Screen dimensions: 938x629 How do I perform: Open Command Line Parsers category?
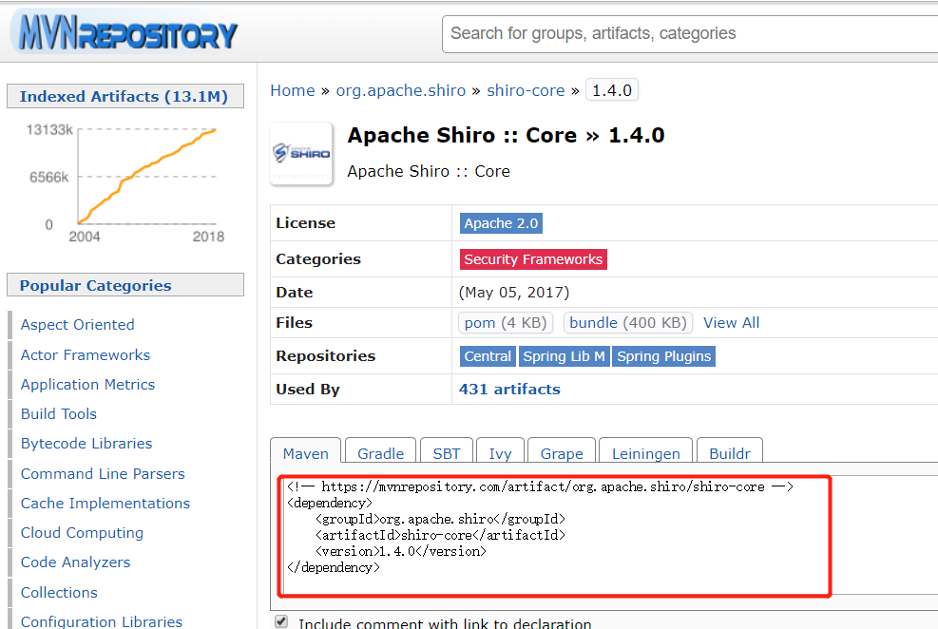point(103,473)
